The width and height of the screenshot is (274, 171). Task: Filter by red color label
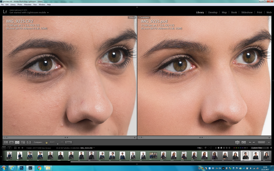[x=234, y=148]
